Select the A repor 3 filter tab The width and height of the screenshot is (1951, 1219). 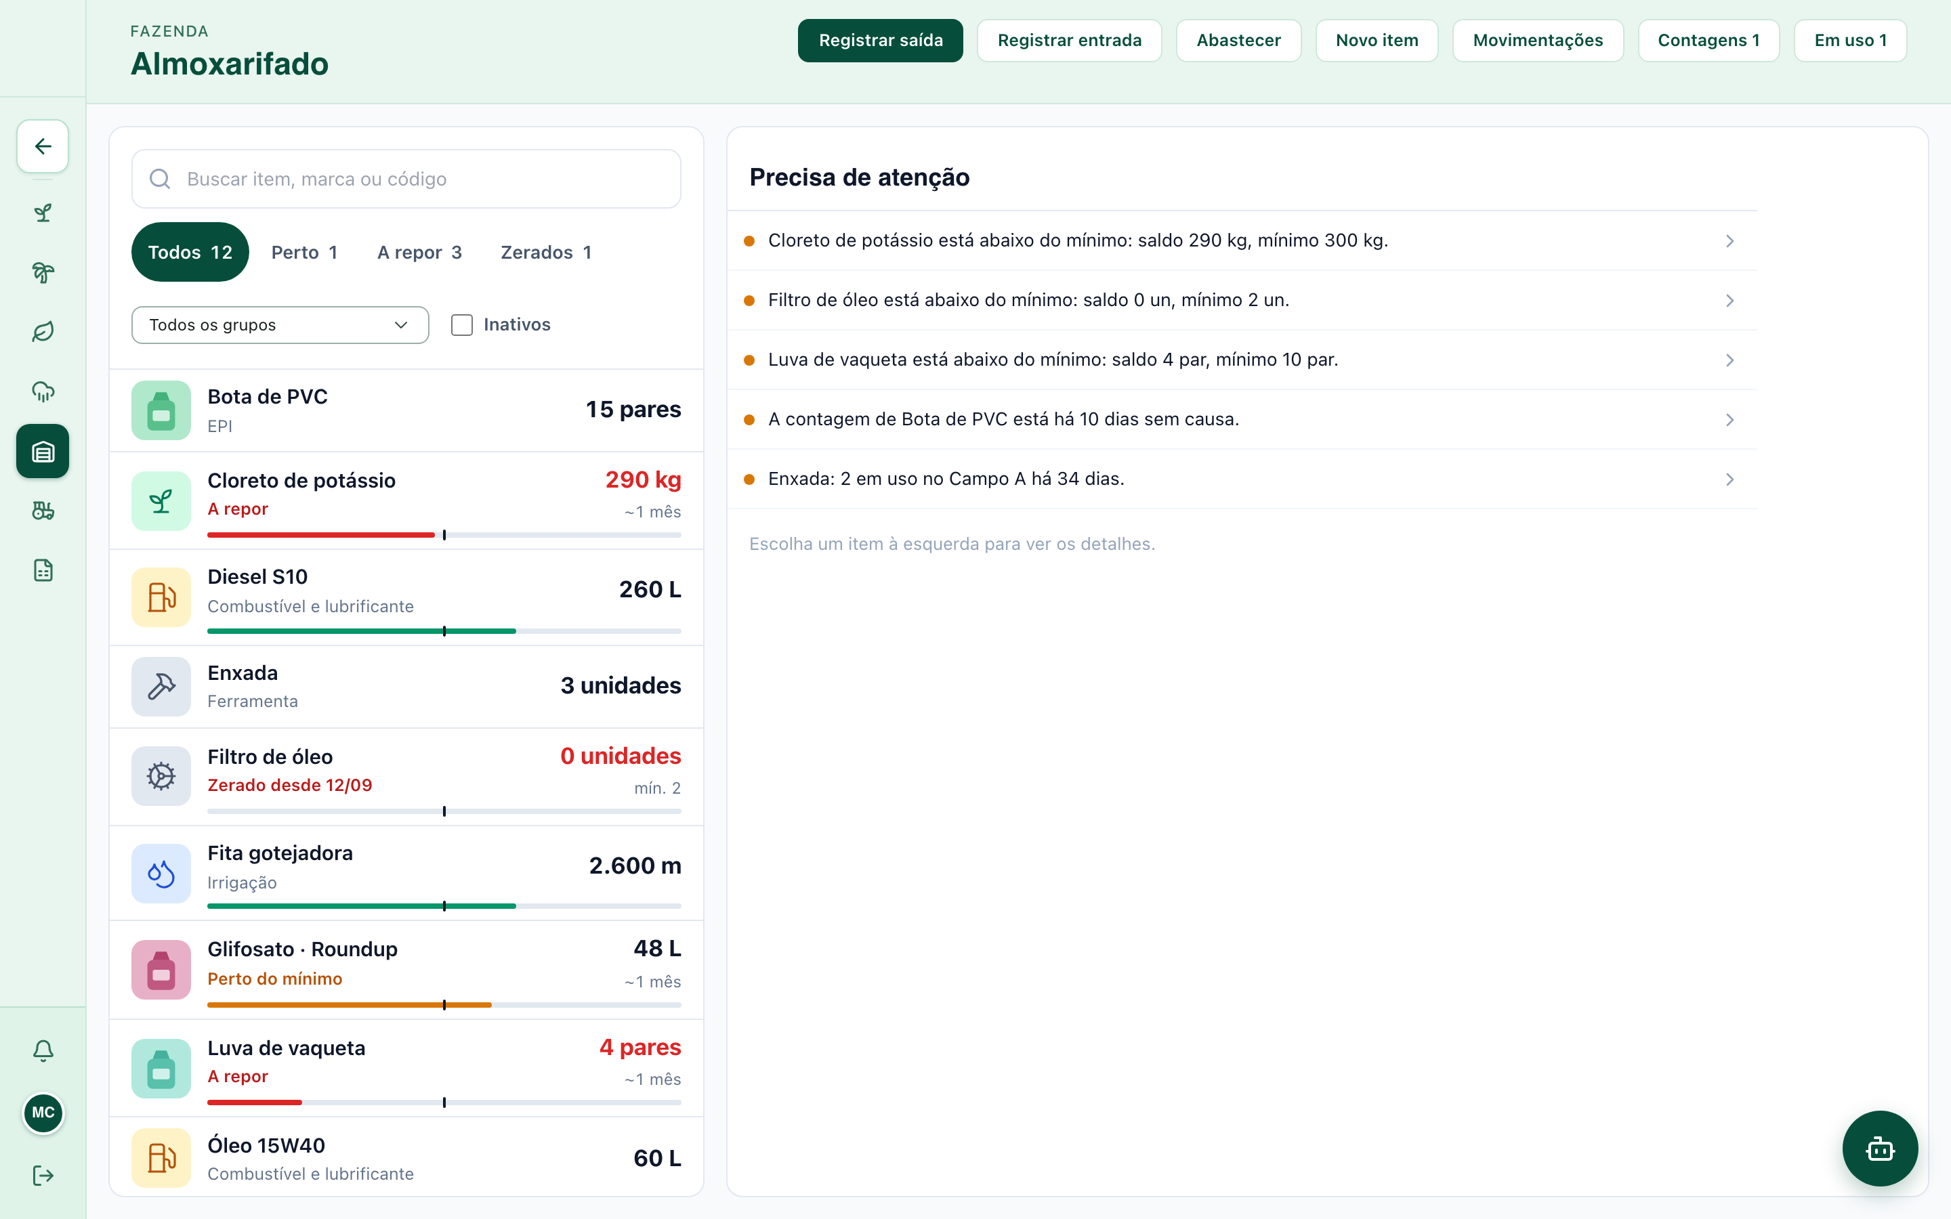pyautogui.click(x=420, y=253)
